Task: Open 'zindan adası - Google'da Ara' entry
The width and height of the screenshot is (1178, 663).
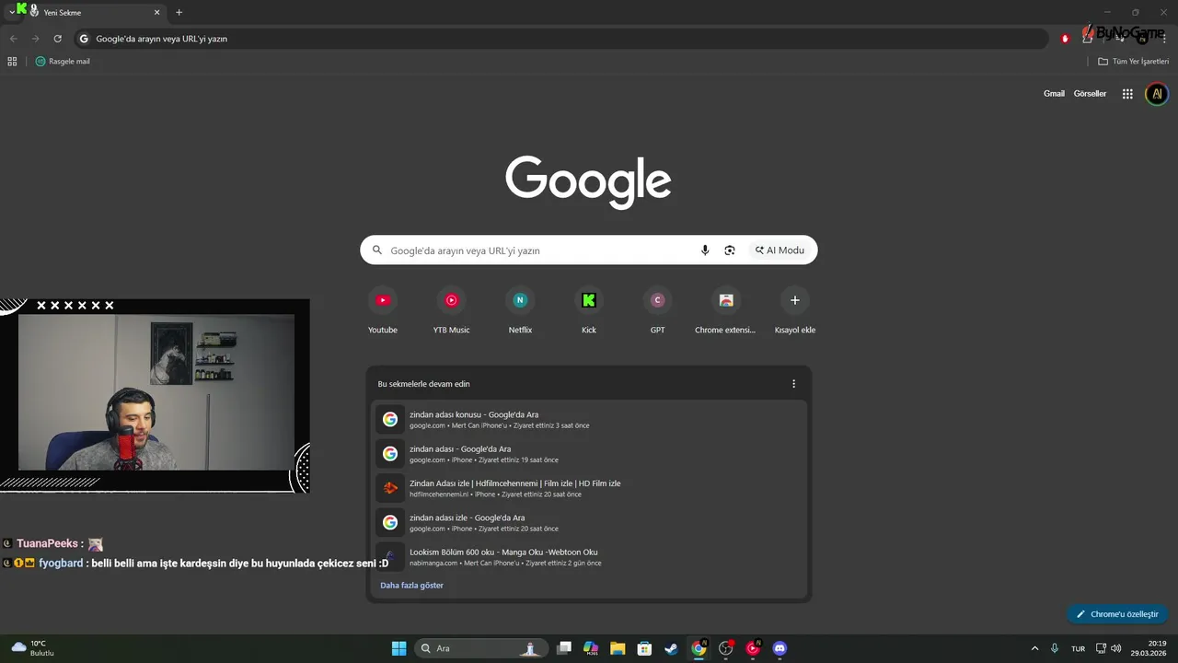Action: (x=589, y=454)
